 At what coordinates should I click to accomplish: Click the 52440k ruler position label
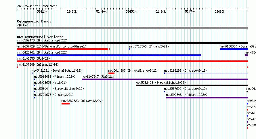click(101, 12)
